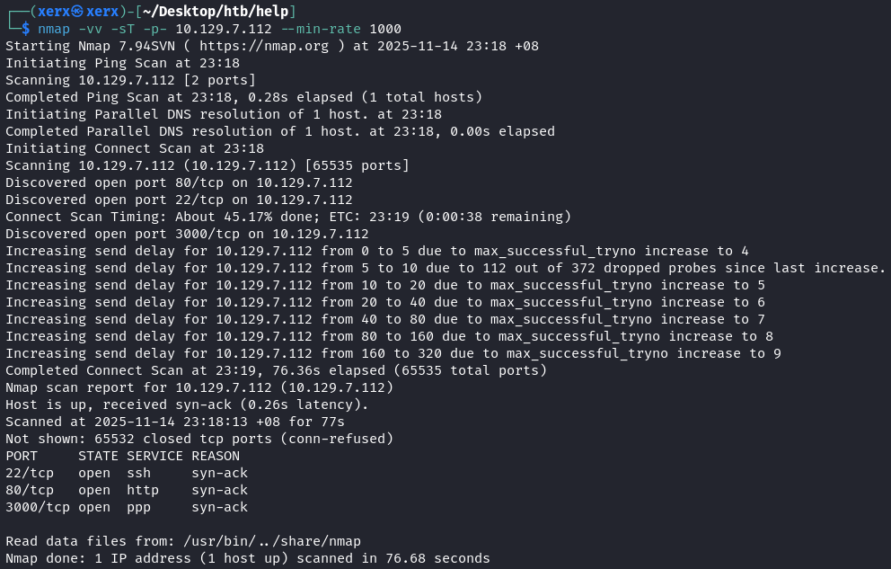This screenshot has width=891, height=569.
Task: Click the REASON column header
Action: [216, 456]
